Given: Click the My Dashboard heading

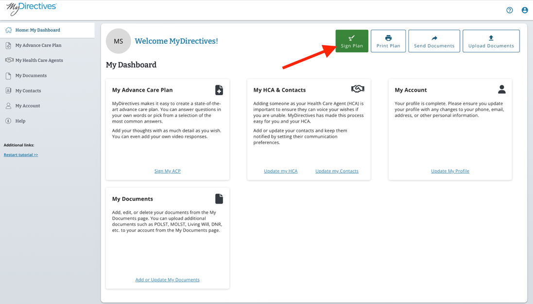Looking at the screenshot, I should pos(131,65).
